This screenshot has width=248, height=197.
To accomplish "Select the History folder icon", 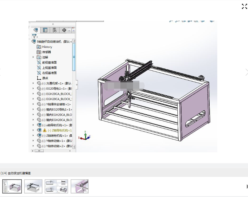I will [39, 47].
